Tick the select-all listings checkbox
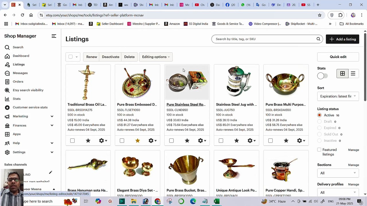The height and width of the screenshot is (206, 367). pyautogui.click(x=71, y=57)
